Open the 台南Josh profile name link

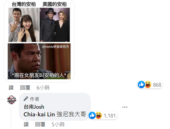[x=34, y=107]
